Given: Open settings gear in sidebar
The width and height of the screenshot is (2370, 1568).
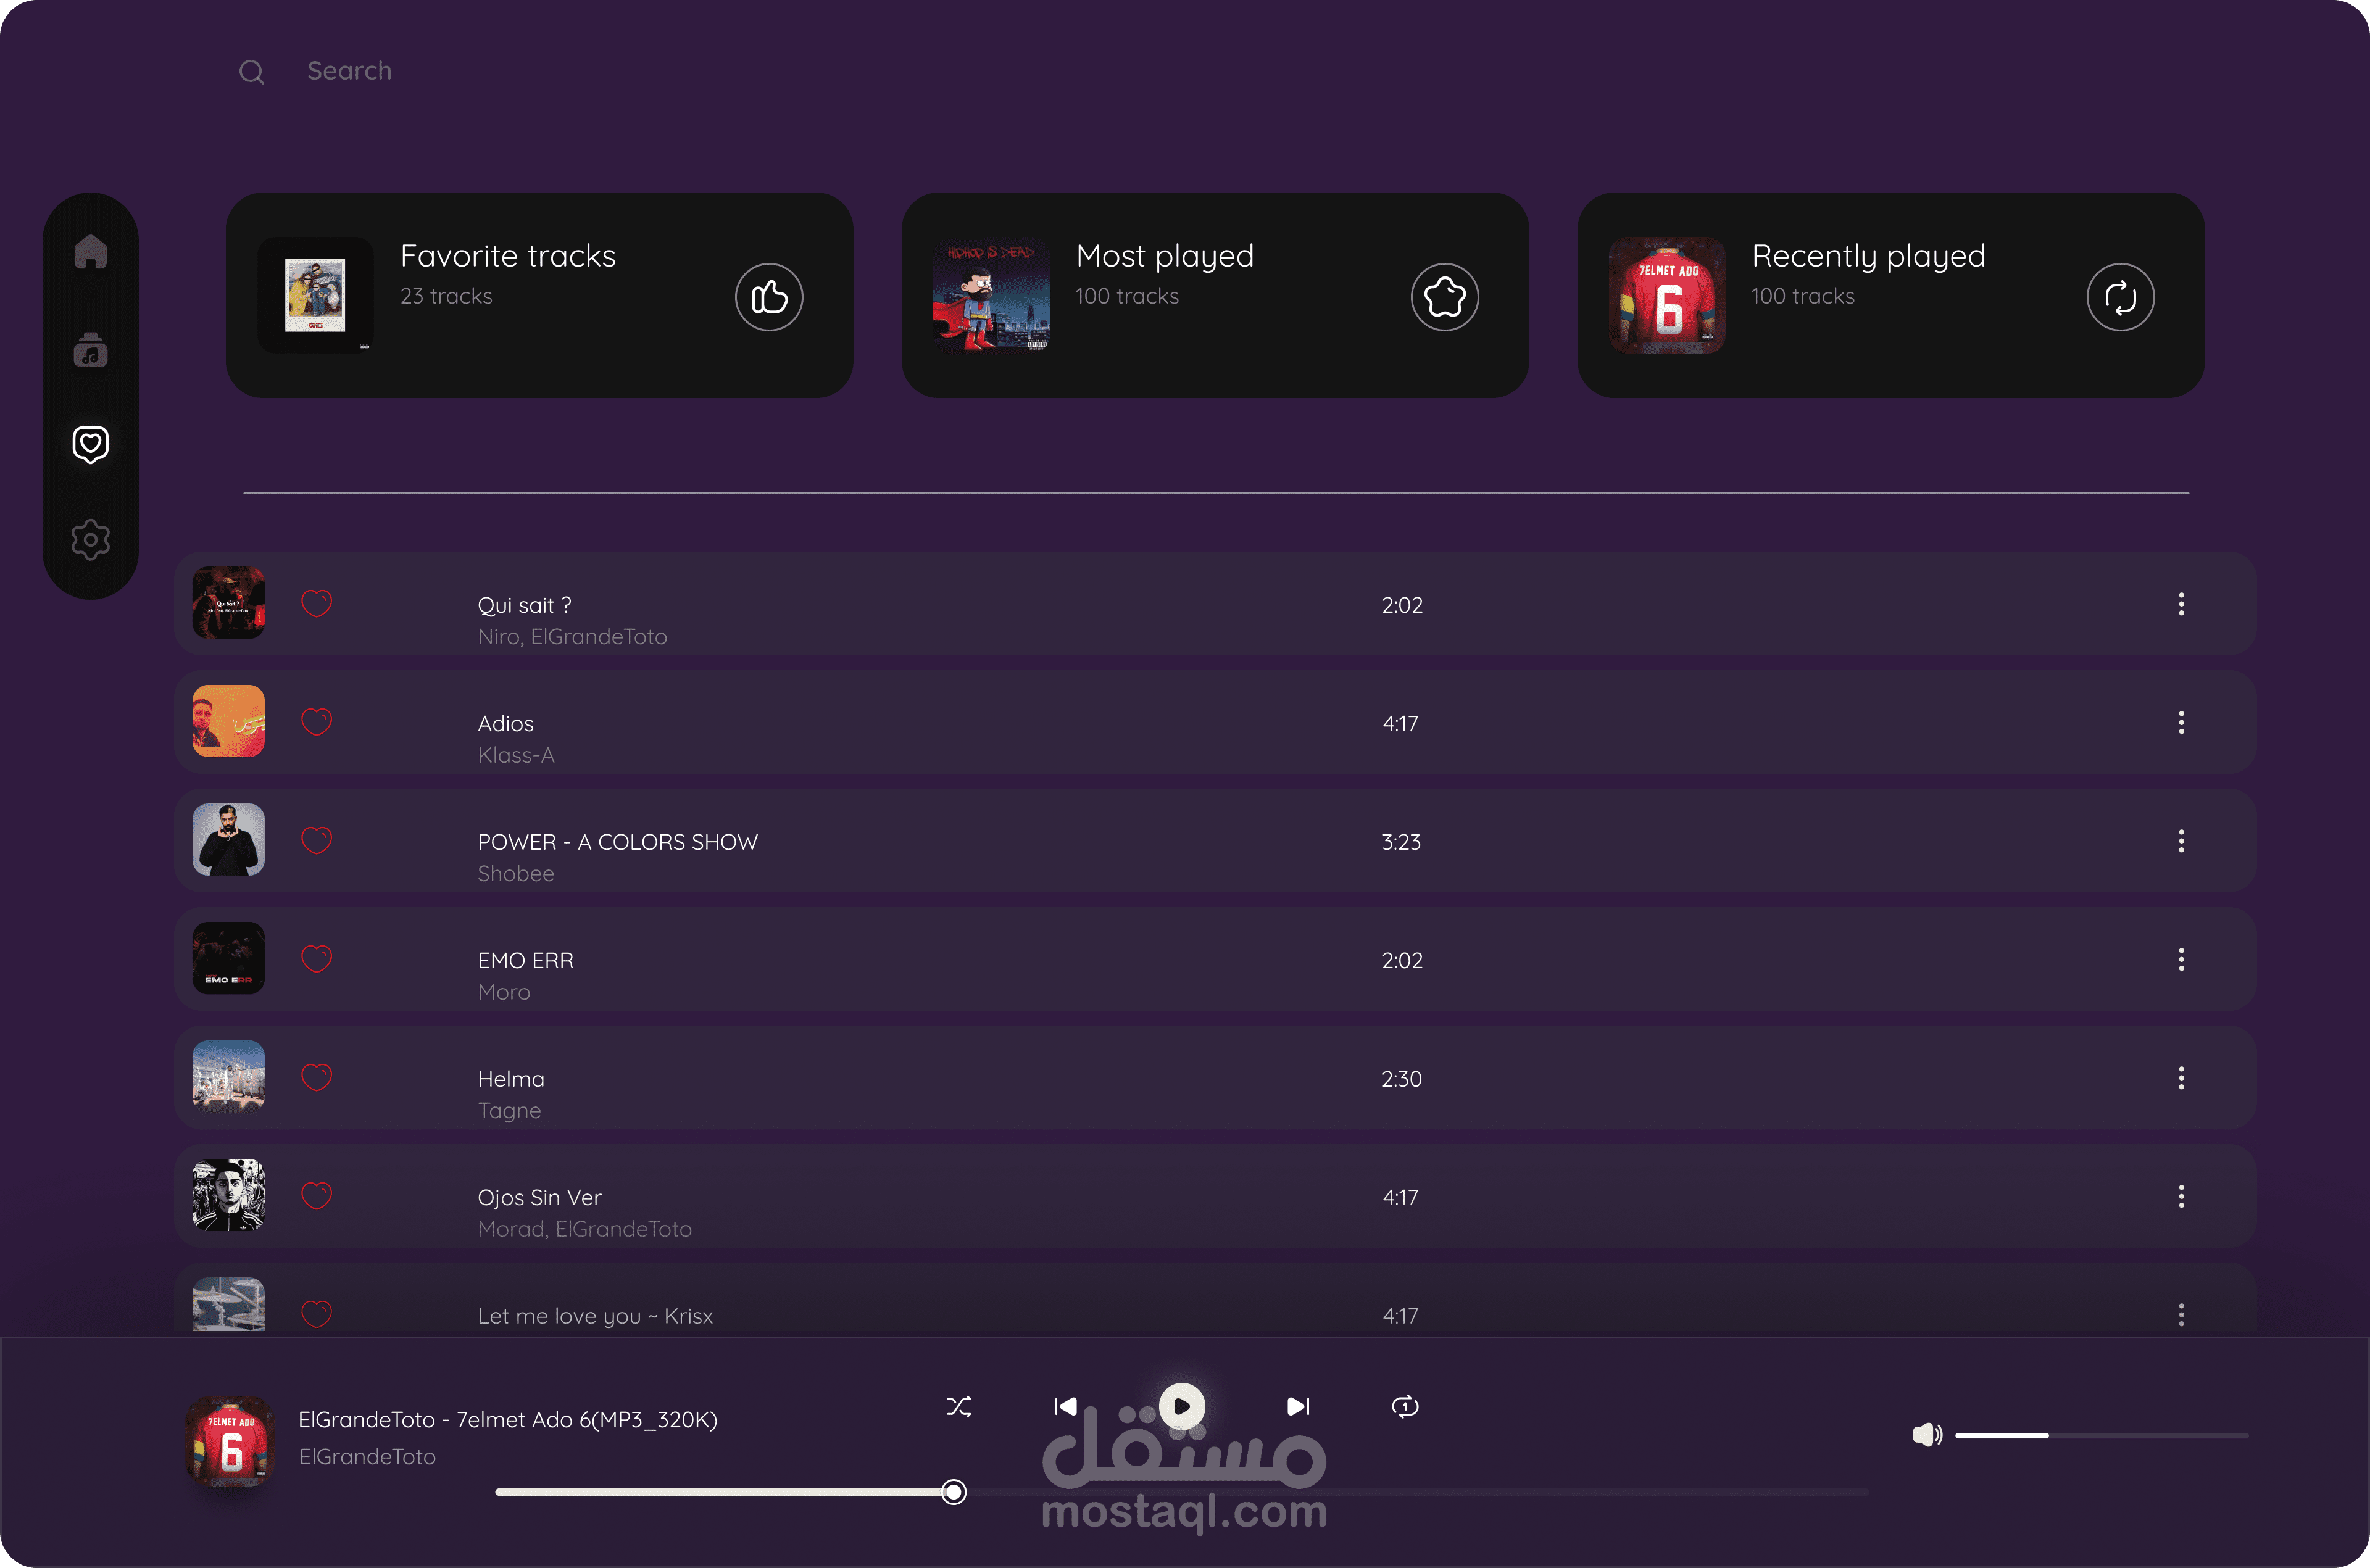Looking at the screenshot, I should click(x=90, y=540).
